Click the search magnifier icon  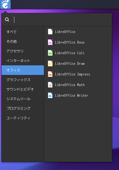point(7,20)
